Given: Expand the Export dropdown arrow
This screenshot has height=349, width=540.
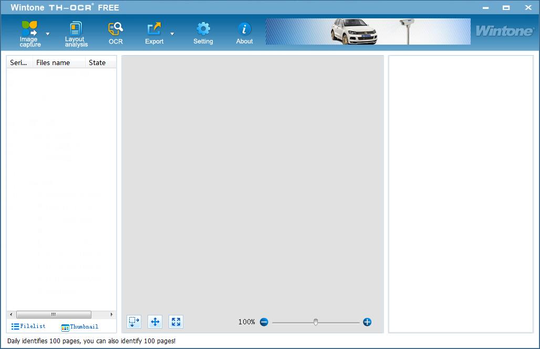Looking at the screenshot, I should click(x=172, y=34).
